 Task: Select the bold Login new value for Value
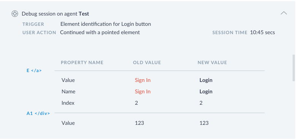pyautogui.click(x=206, y=80)
